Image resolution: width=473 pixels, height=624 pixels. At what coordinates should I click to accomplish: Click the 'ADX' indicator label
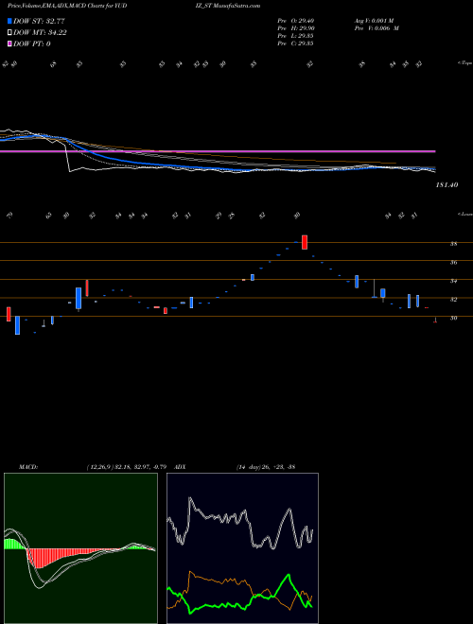click(x=181, y=466)
